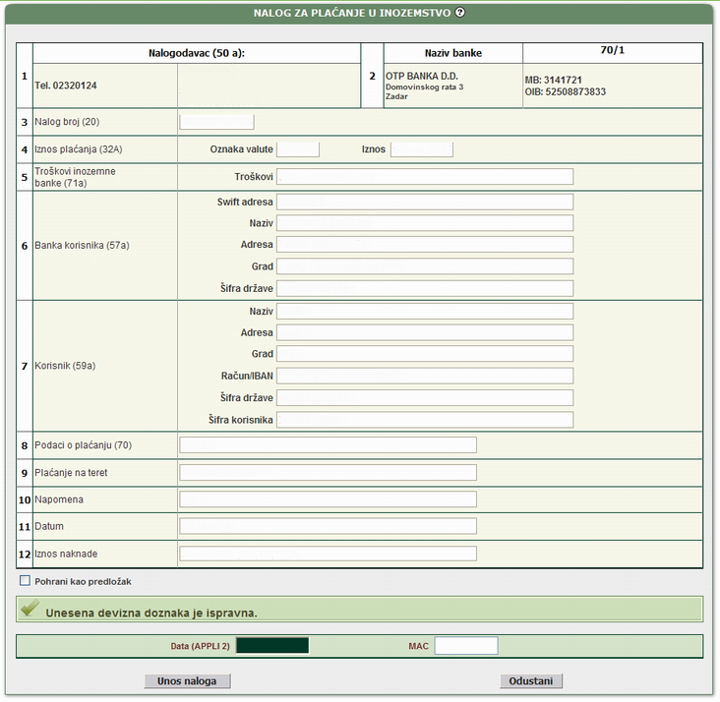Click the Odustani button
Viewport: 720px width, 702px height.
pyautogui.click(x=531, y=681)
